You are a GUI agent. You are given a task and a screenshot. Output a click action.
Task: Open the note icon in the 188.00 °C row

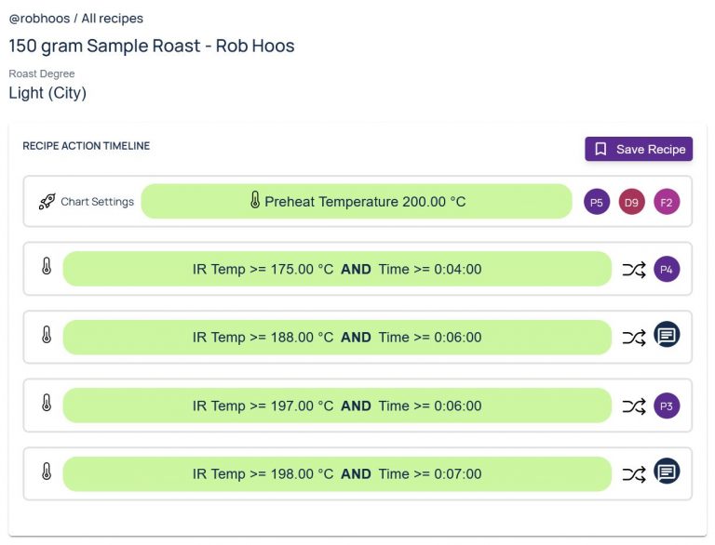667,336
